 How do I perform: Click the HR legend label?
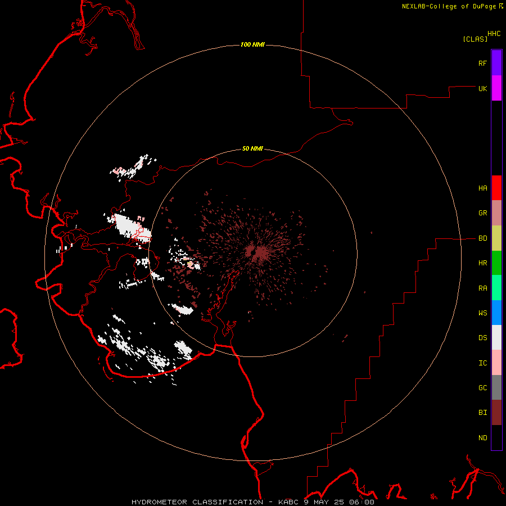tap(482, 263)
